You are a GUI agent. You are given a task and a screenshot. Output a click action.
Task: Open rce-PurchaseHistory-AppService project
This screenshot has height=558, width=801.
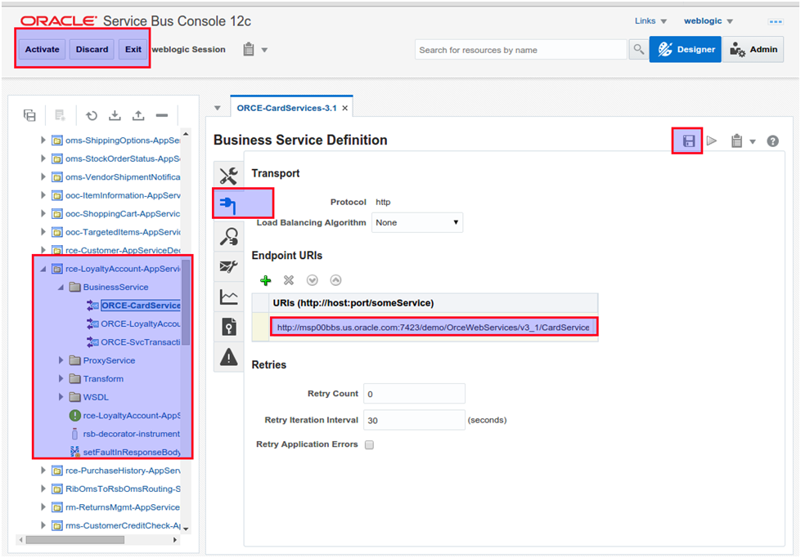[123, 471]
